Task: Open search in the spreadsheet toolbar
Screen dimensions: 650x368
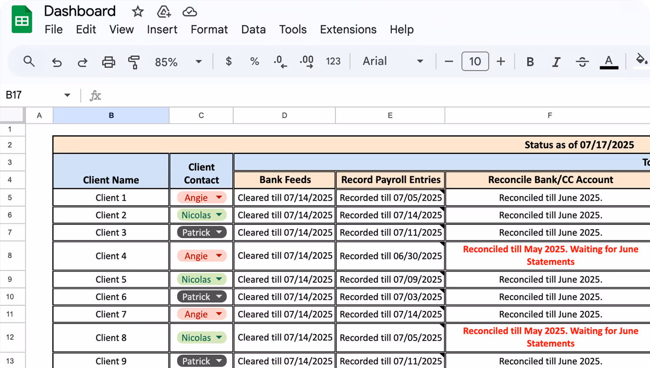Action: pyautogui.click(x=29, y=61)
